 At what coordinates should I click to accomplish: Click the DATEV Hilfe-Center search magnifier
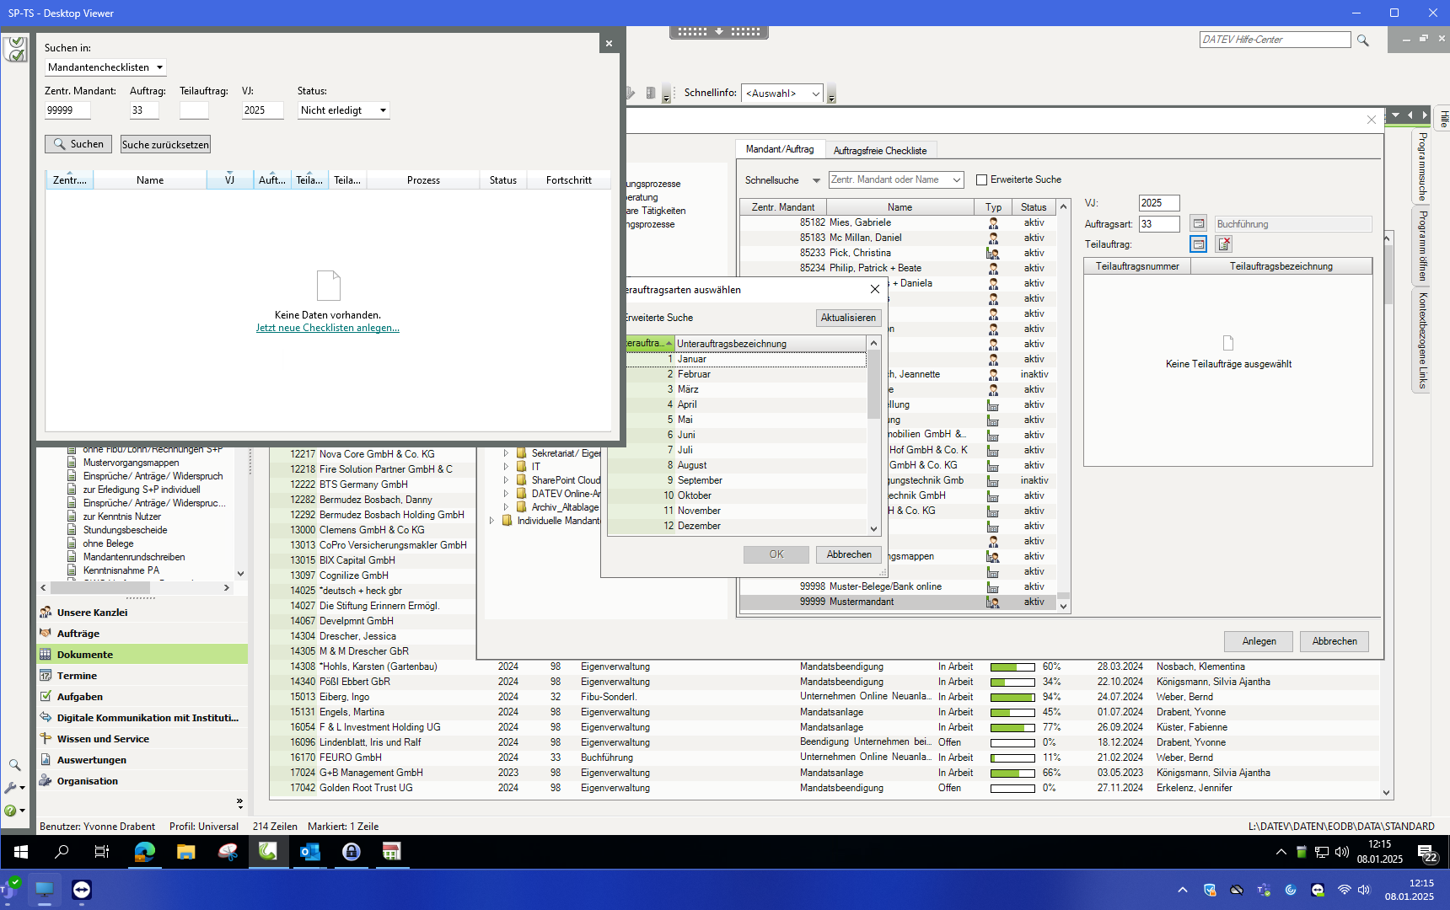1363,40
